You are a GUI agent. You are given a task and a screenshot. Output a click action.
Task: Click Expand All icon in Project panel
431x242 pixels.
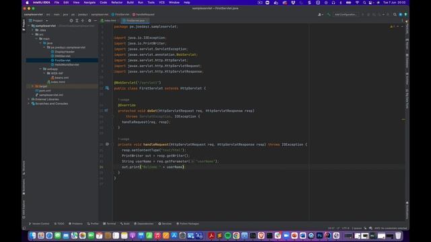(x=77, y=21)
